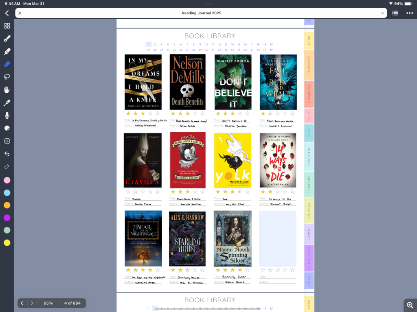This screenshot has width=417, height=312.
Task: Tap the Spinning Silver book cover
Action: (233, 239)
